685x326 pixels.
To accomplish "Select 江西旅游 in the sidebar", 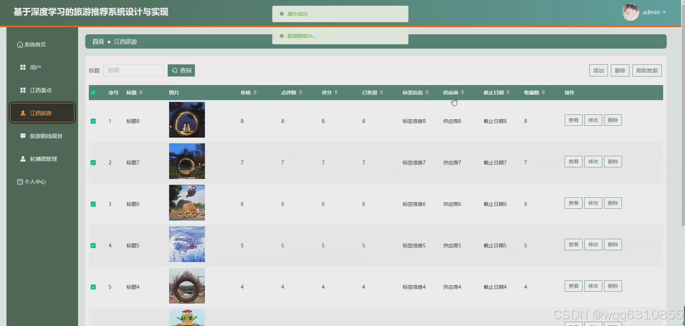I will tap(42, 113).
